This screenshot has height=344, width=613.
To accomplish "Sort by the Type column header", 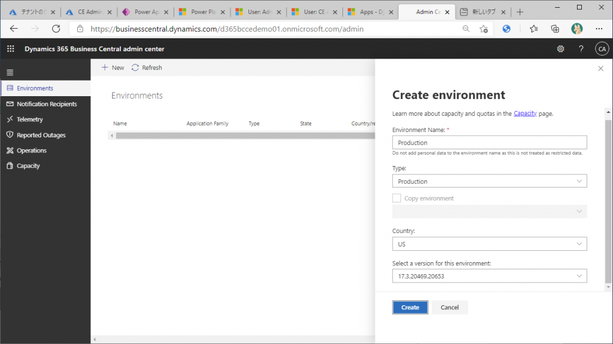I will (254, 123).
